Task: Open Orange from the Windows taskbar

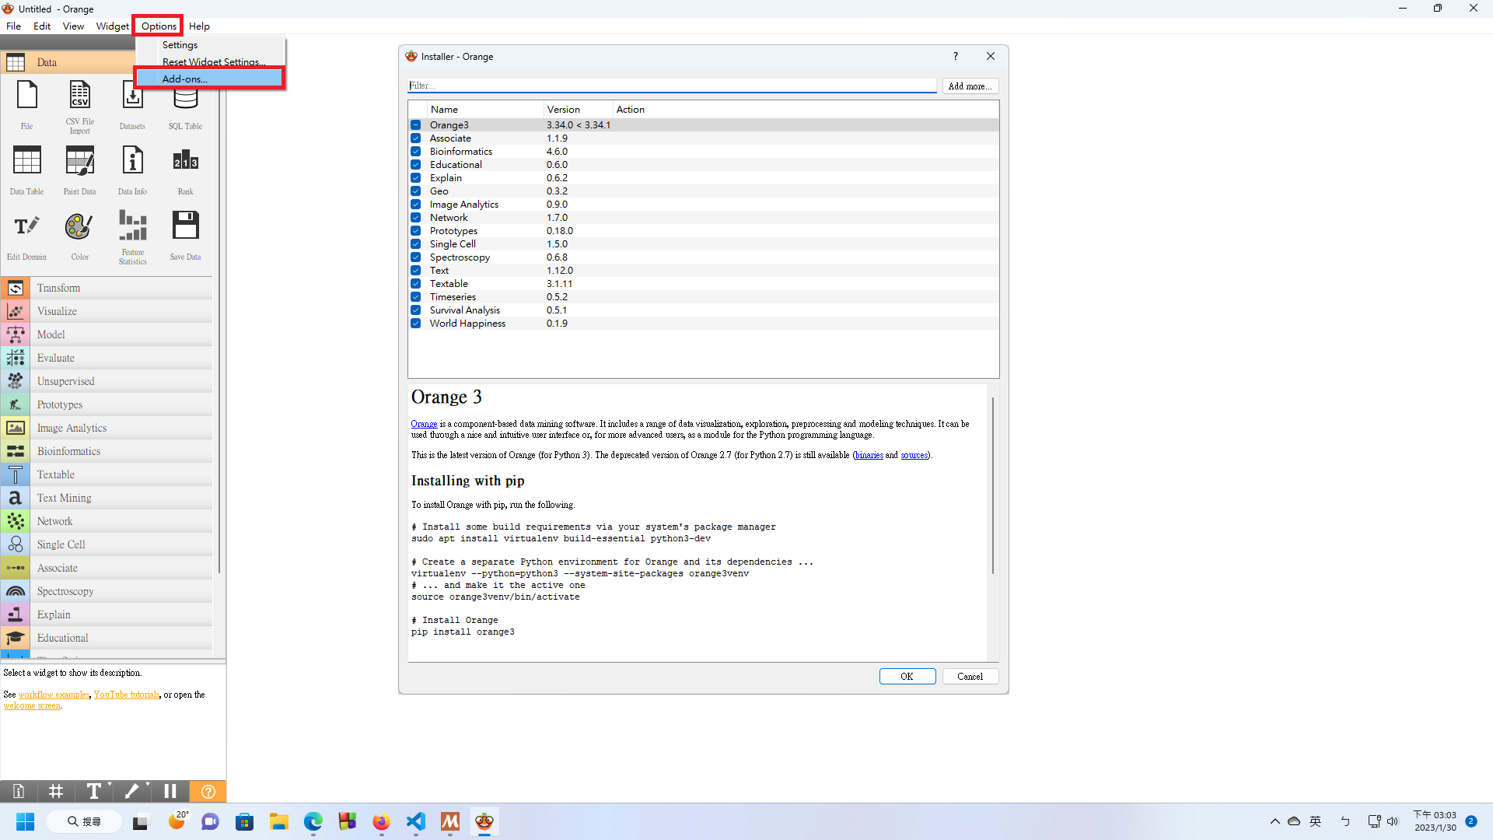Action: pyautogui.click(x=484, y=821)
